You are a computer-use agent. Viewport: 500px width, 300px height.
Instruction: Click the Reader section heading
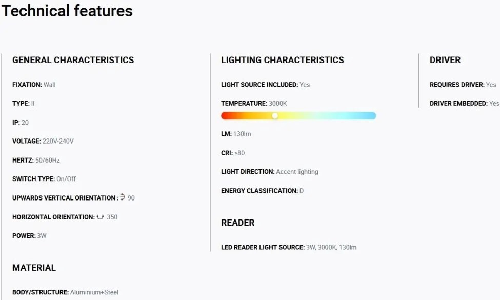pos(238,223)
